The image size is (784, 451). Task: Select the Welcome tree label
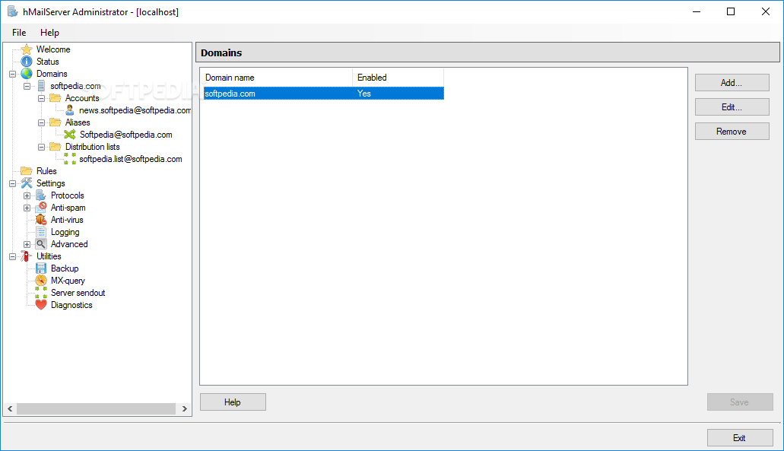(53, 49)
